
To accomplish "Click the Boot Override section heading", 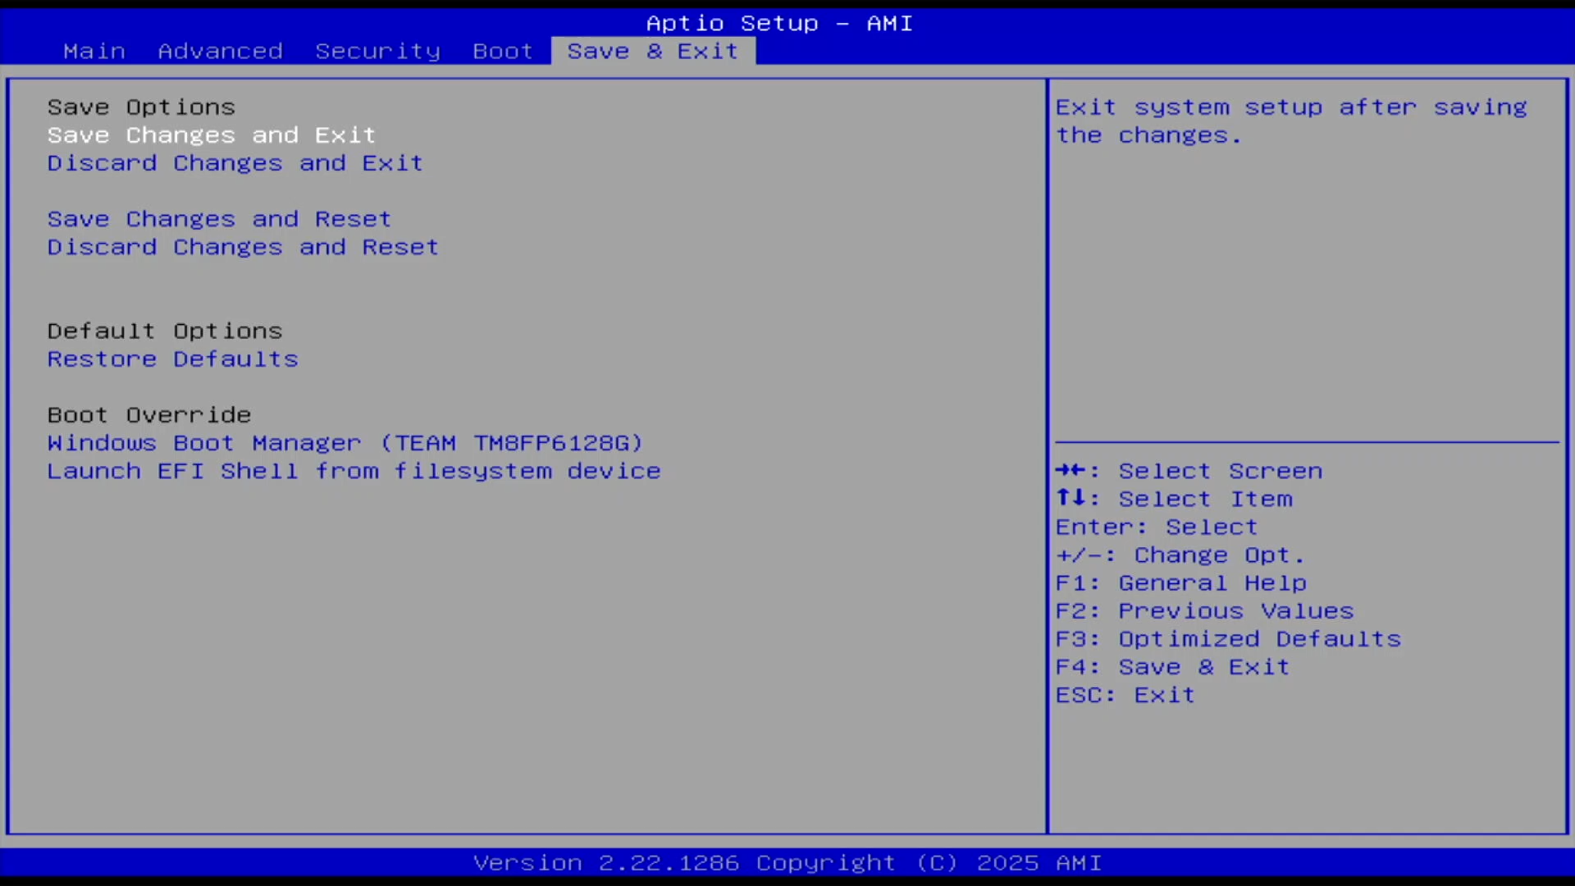I will coord(149,415).
